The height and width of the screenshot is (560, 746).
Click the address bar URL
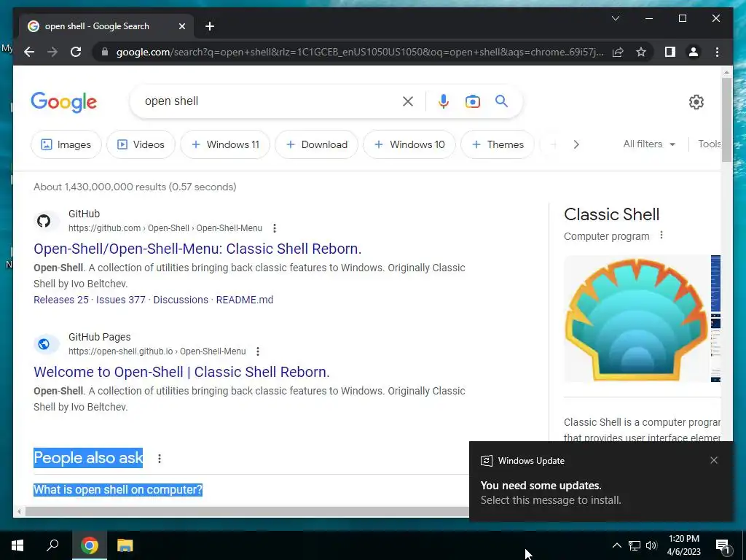360,52
